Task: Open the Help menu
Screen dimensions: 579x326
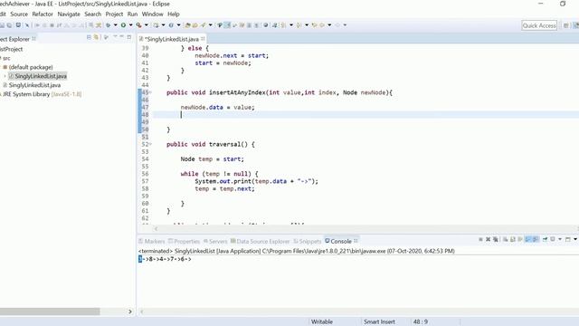Action: tap(174, 14)
